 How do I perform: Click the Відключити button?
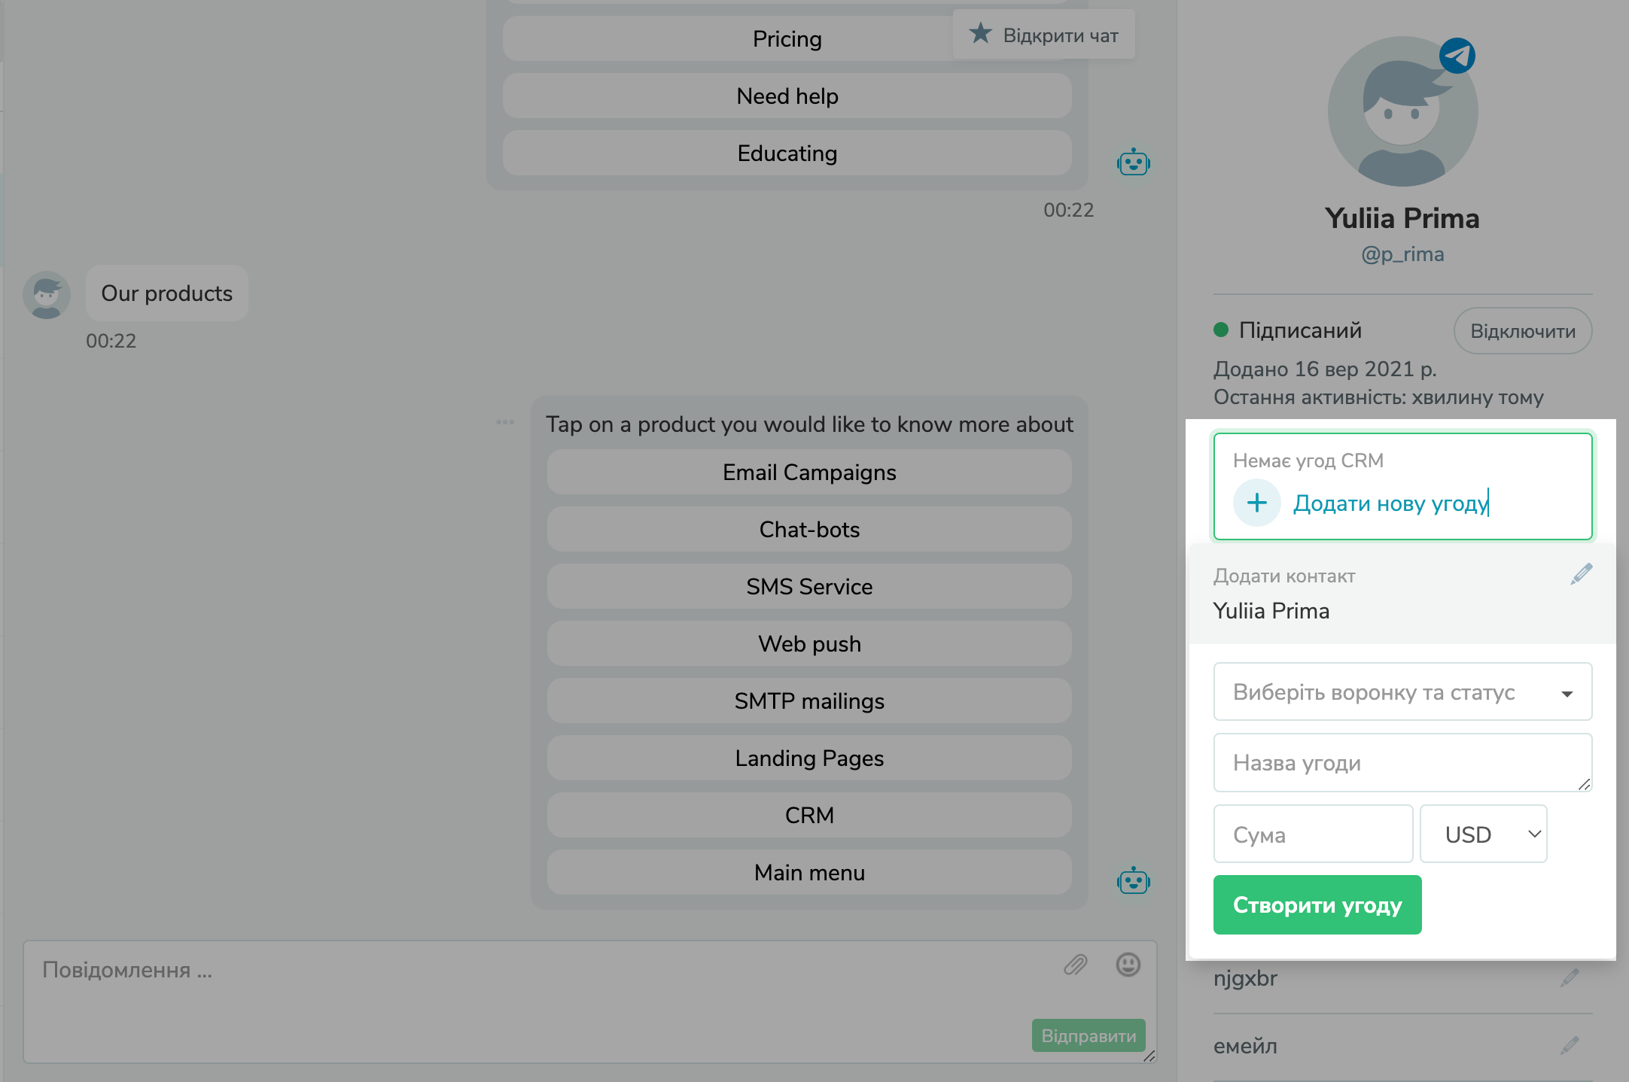tap(1522, 331)
